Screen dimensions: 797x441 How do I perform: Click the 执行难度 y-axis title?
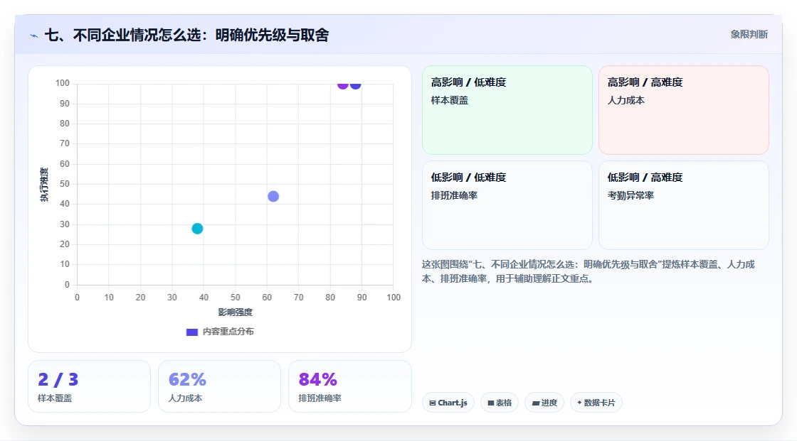pyautogui.click(x=44, y=184)
